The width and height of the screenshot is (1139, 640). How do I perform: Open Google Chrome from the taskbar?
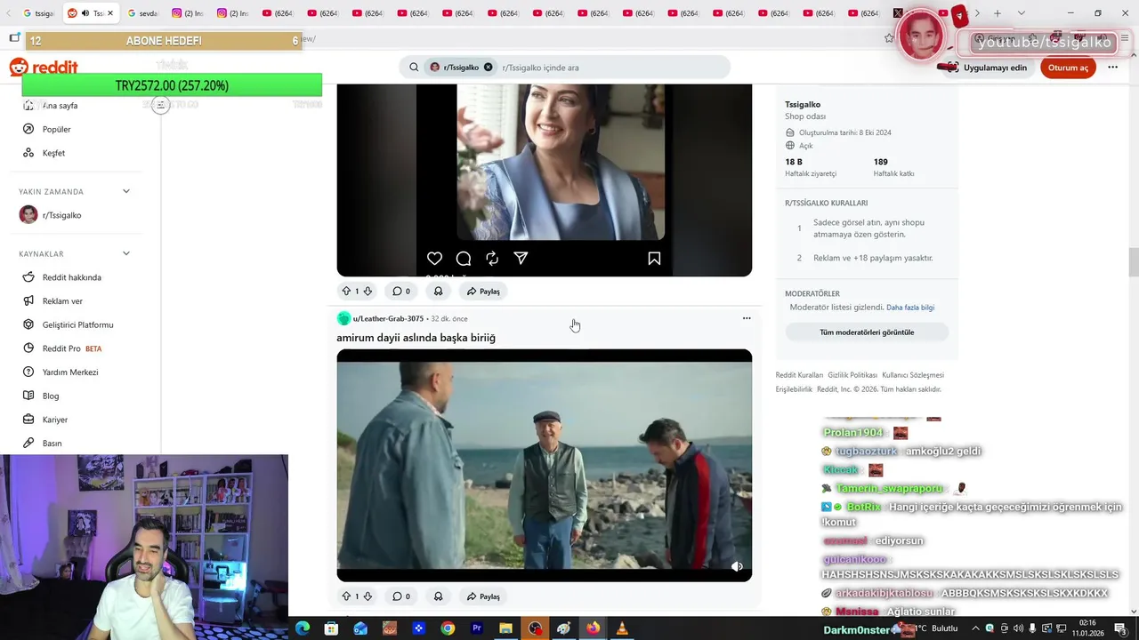(x=448, y=628)
